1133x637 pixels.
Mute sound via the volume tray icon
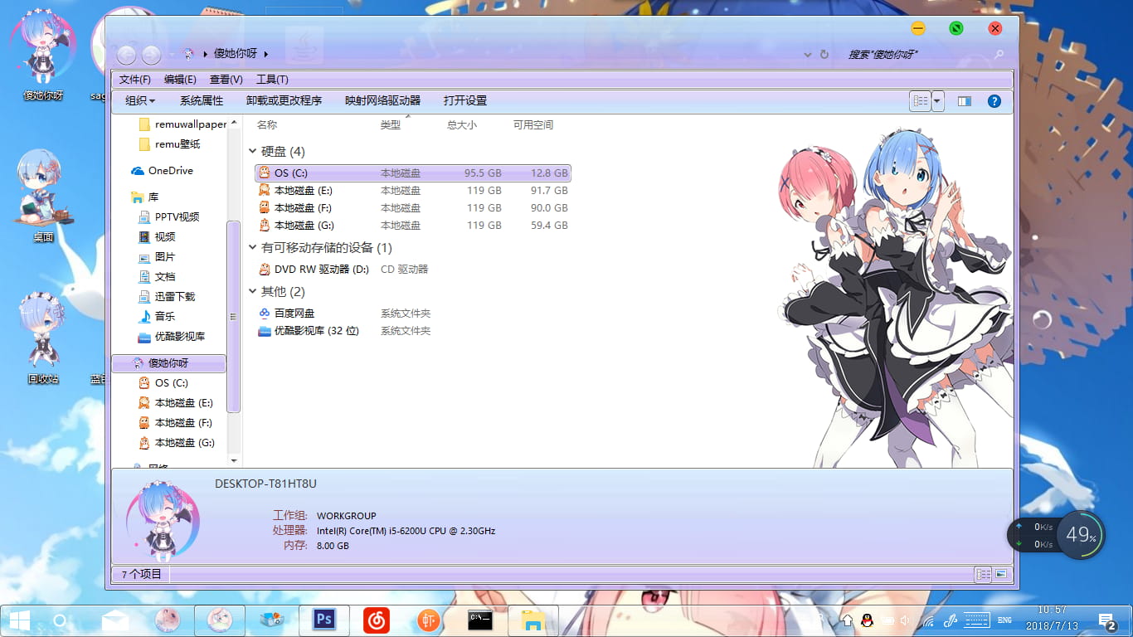click(x=904, y=620)
